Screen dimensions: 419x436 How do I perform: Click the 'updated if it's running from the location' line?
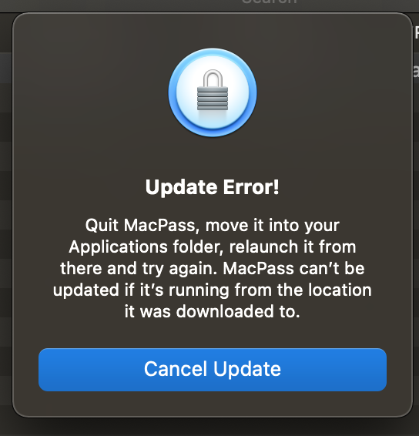coord(212,290)
